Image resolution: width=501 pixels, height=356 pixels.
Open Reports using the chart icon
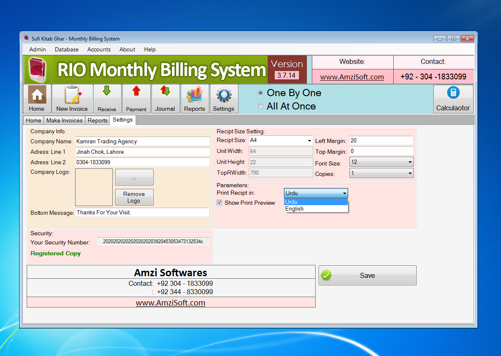(195, 98)
